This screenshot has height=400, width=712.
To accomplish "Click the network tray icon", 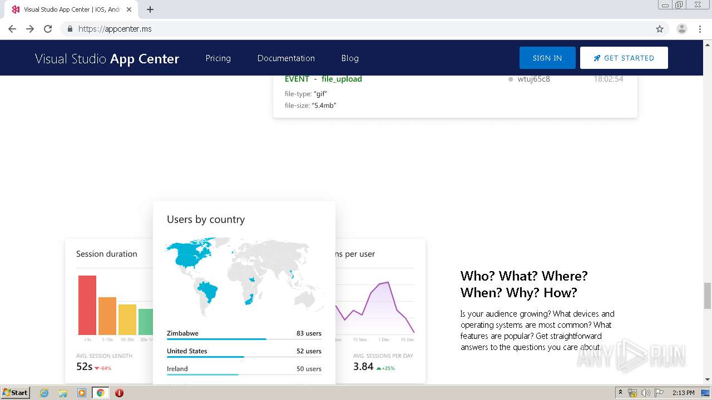I will click(x=632, y=393).
